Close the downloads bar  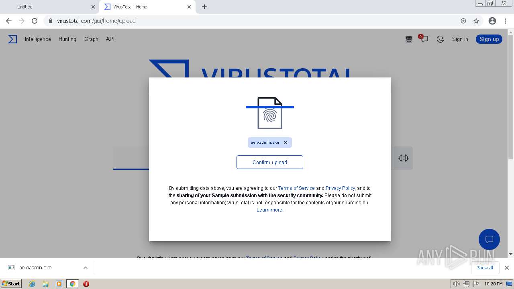[x=507, y=268]
